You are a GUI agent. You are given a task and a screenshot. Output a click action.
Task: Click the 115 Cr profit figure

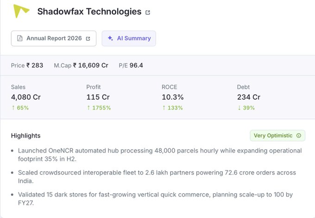98,97
